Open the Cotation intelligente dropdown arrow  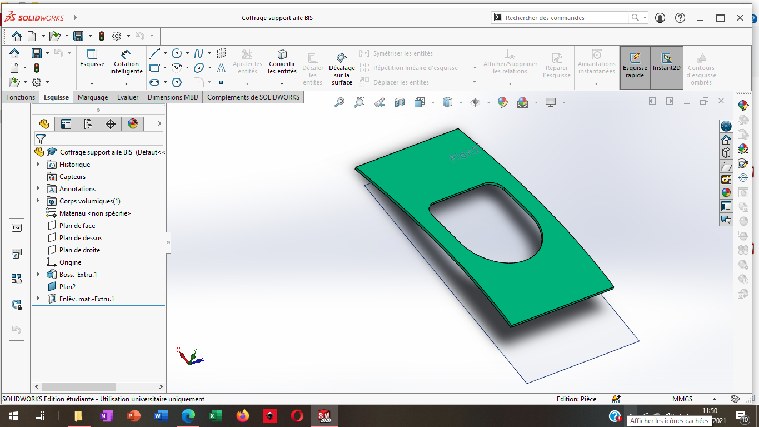(x=127, y=83)
